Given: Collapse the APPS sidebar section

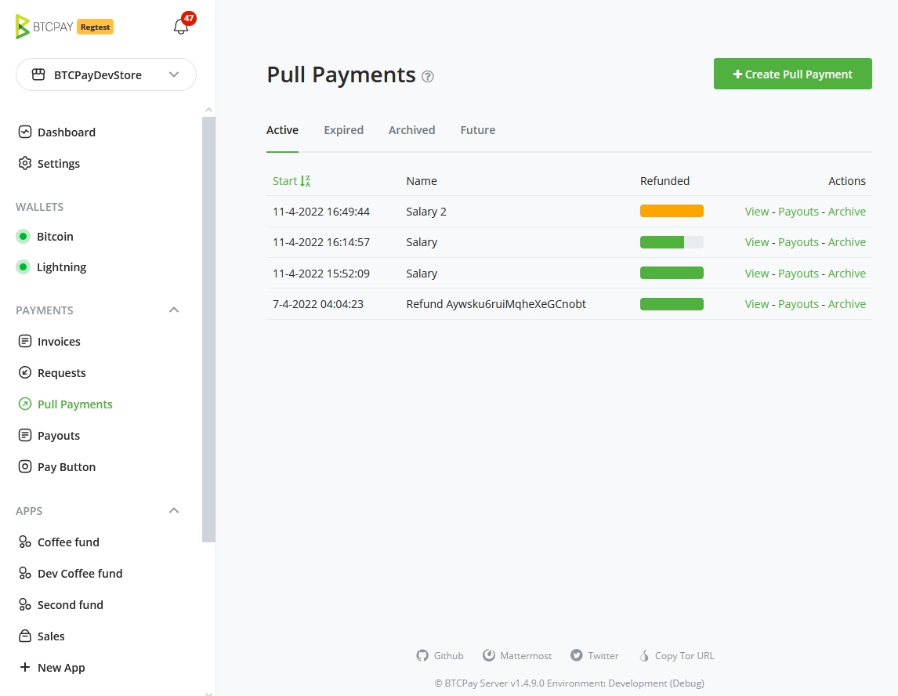Looking at the screenshot, I should click(x=173, y=510).
